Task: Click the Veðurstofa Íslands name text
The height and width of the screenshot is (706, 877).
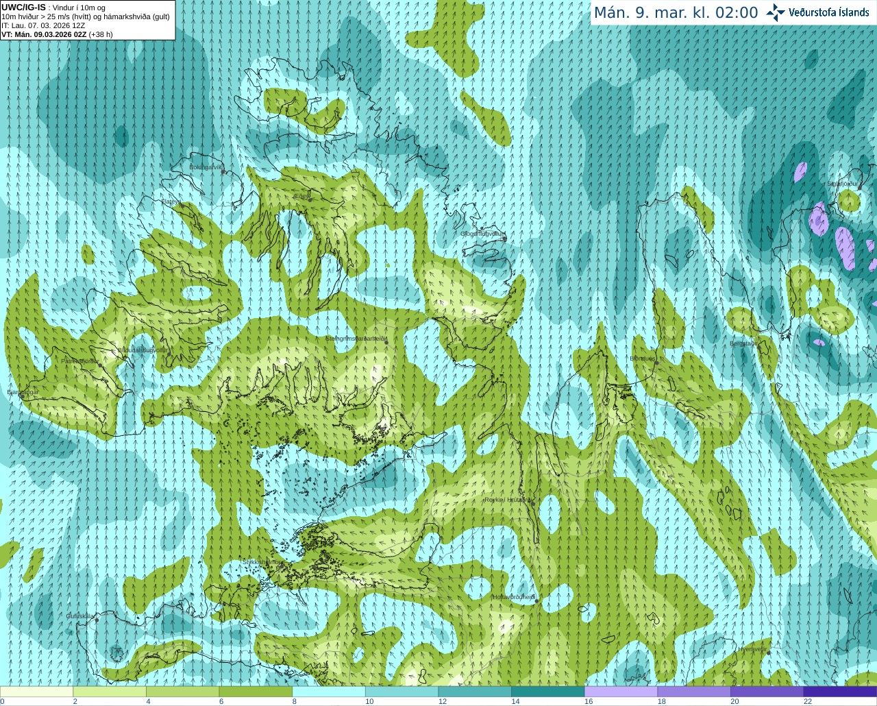Action: coord(829,12)
